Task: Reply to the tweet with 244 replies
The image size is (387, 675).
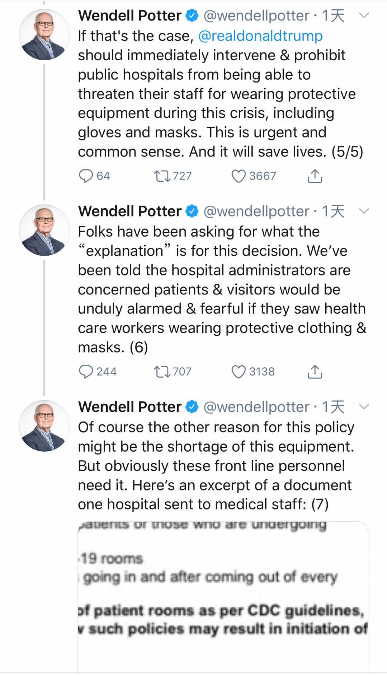Action: 86,372
